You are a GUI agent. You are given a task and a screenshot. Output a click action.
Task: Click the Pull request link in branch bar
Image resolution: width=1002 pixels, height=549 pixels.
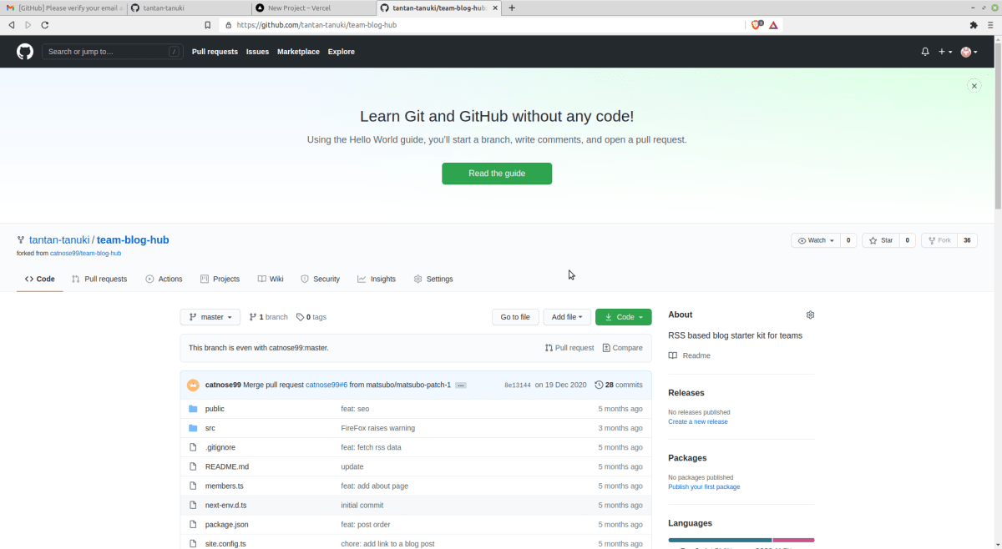(x=569, y=348)
